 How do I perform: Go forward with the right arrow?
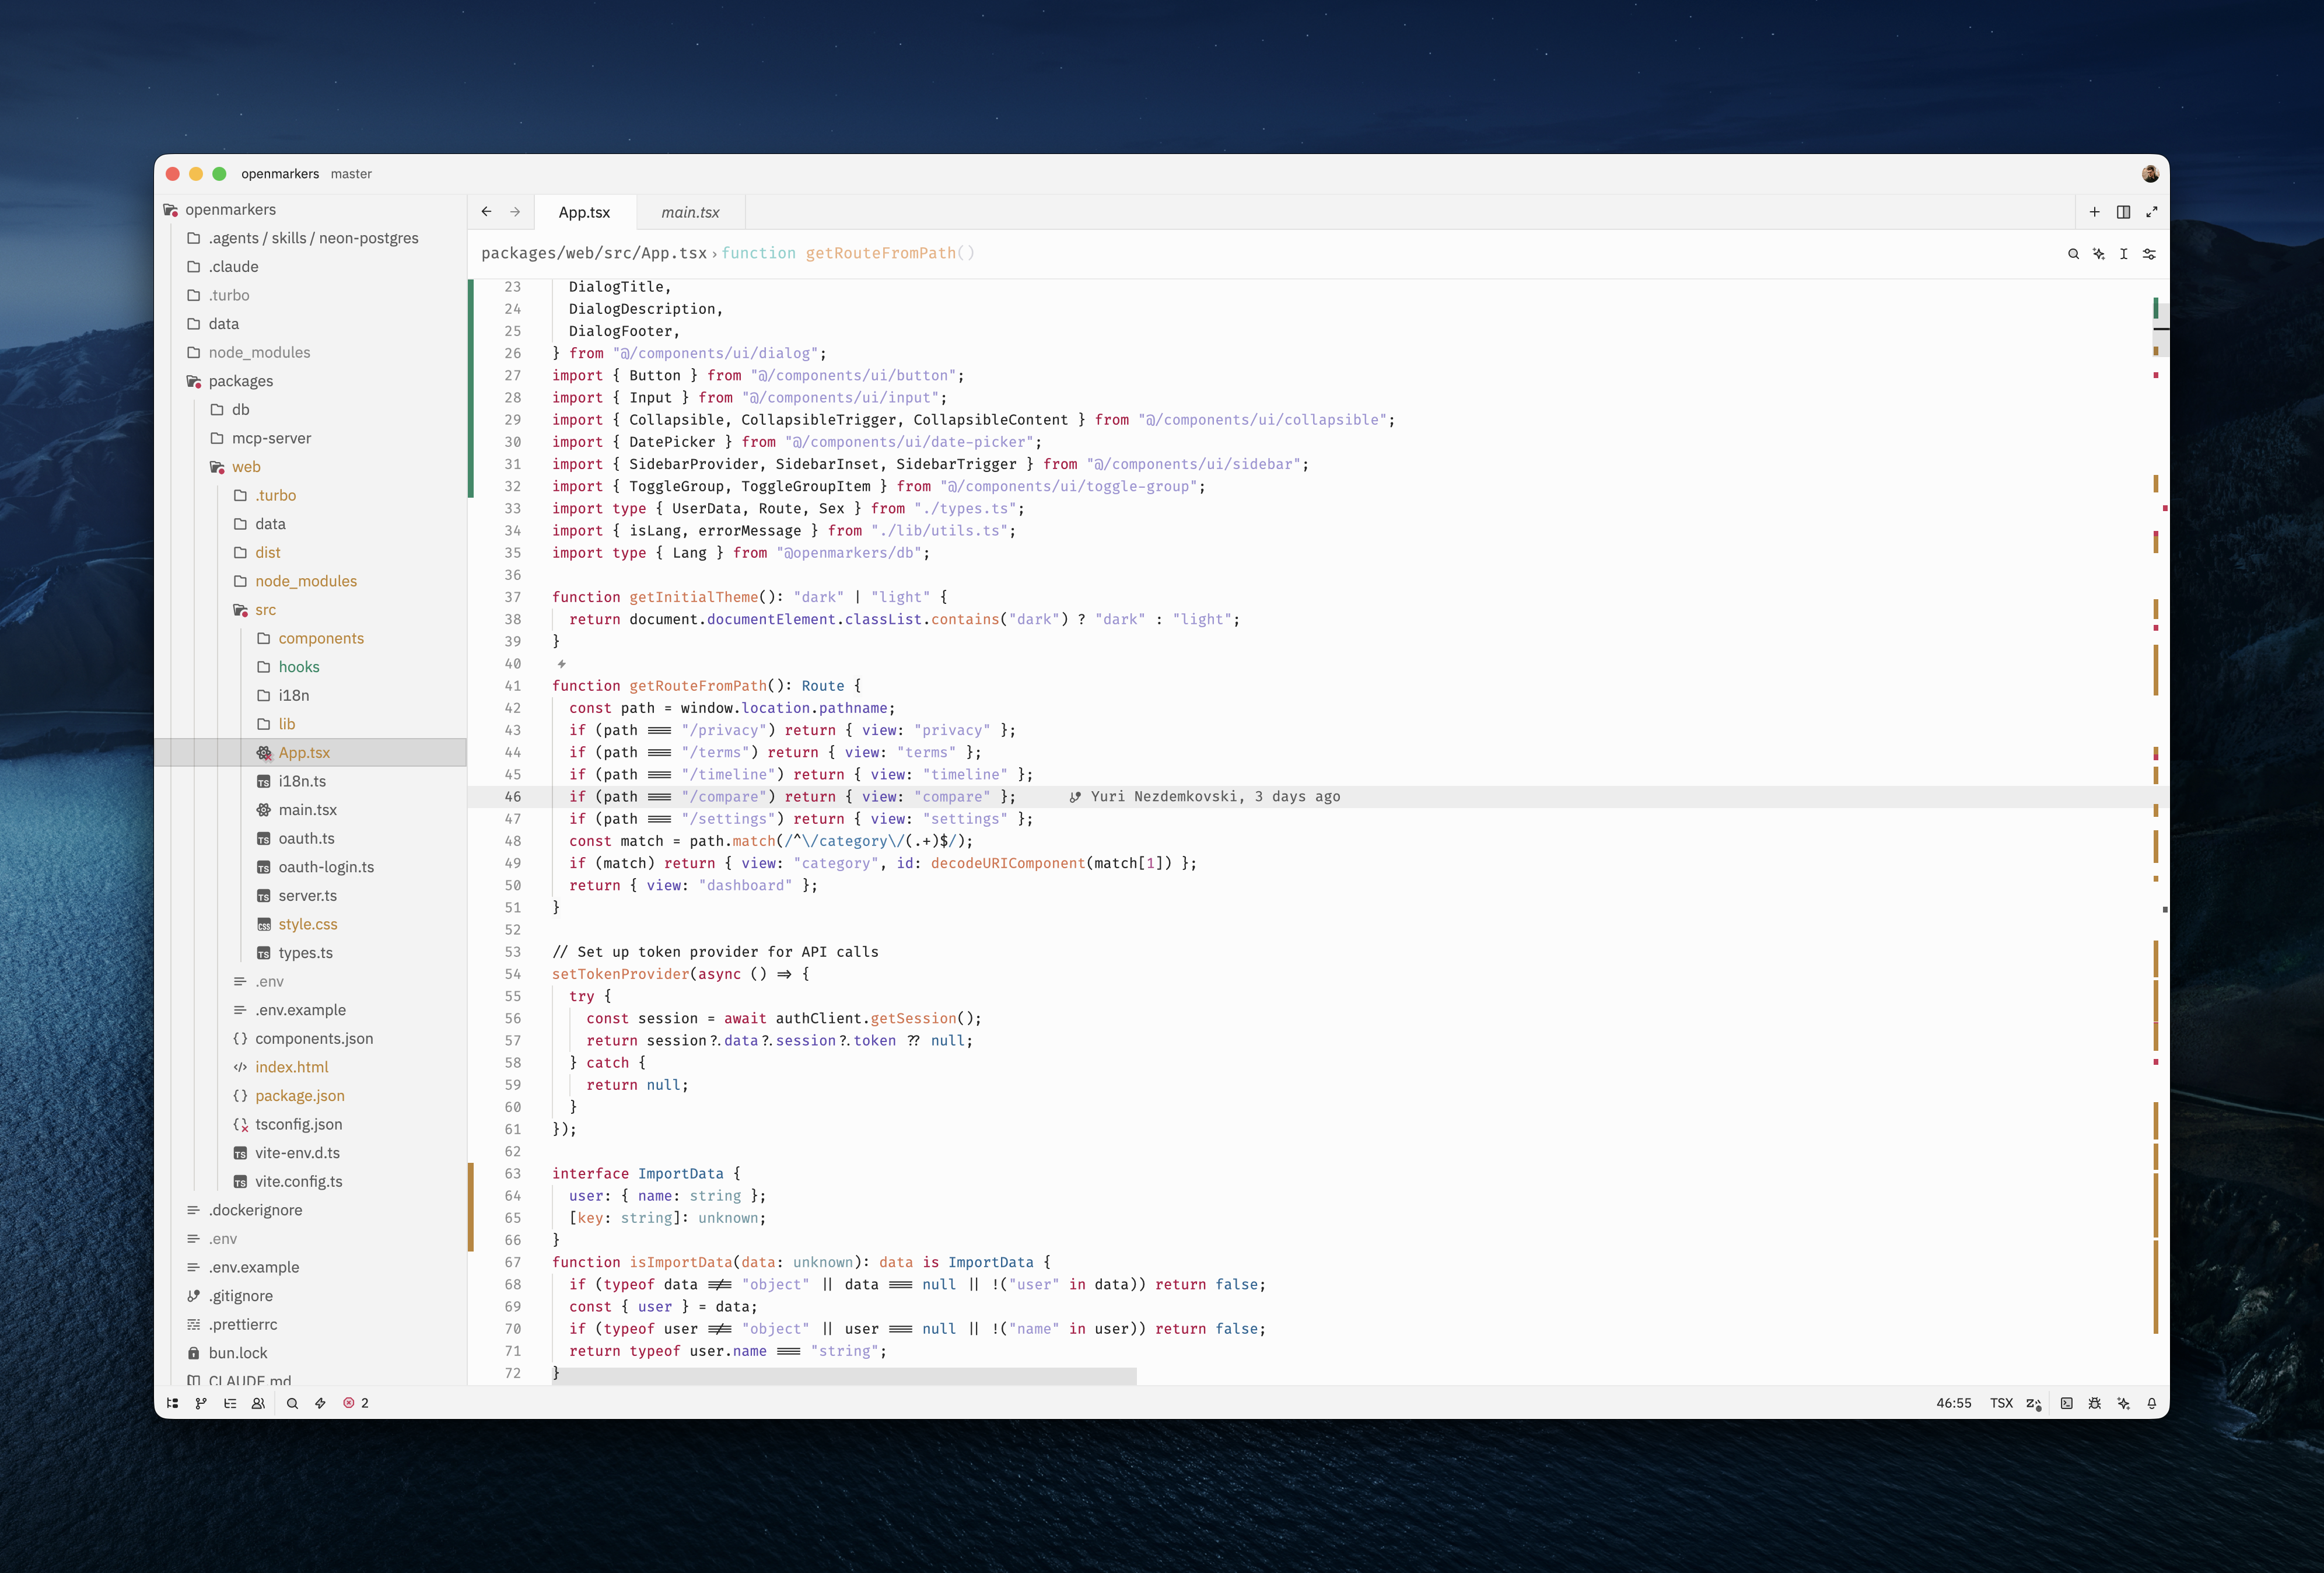tap(515, 212)
